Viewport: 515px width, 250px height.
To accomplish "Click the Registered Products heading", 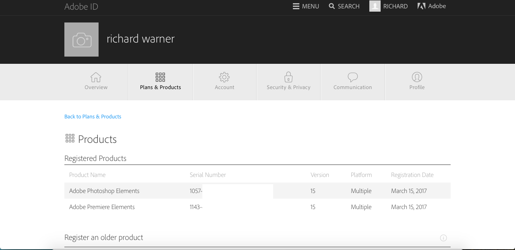I will [95, 158].
